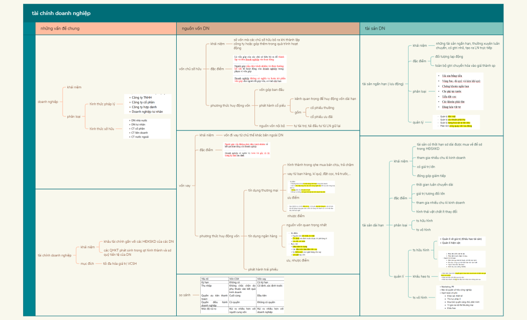527x320 pixels.
Task: Click the 'doanh nghiệp' root node
Action: (x=48, y=101)
